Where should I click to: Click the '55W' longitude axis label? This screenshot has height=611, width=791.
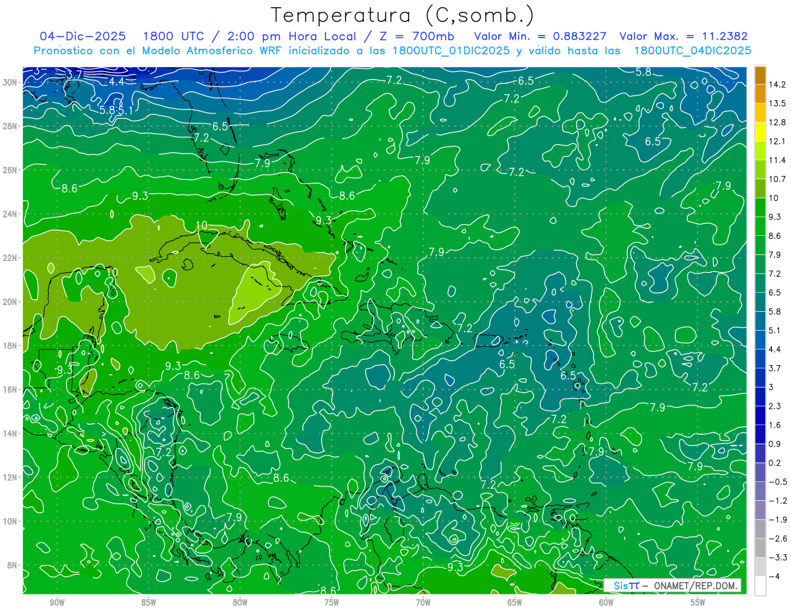[698, 602]
